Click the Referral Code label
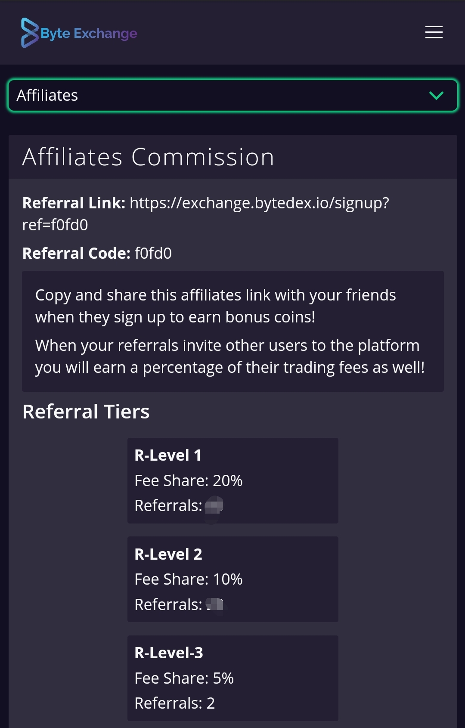The height and width of the screenshot is (728, 465). [76, 253]
